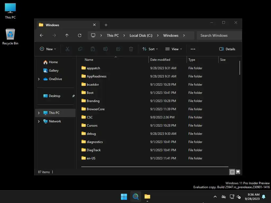This screenshot has height=203, width=271.
Task: Click the horizontal scrollbar
Action: pyautogui.click(x=155, y=167)
